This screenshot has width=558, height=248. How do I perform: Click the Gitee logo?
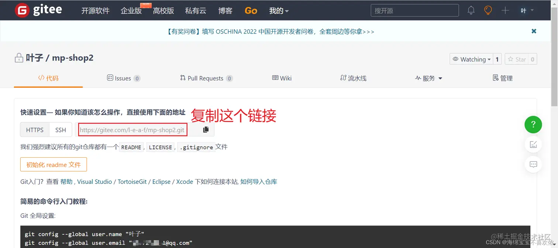38,10
